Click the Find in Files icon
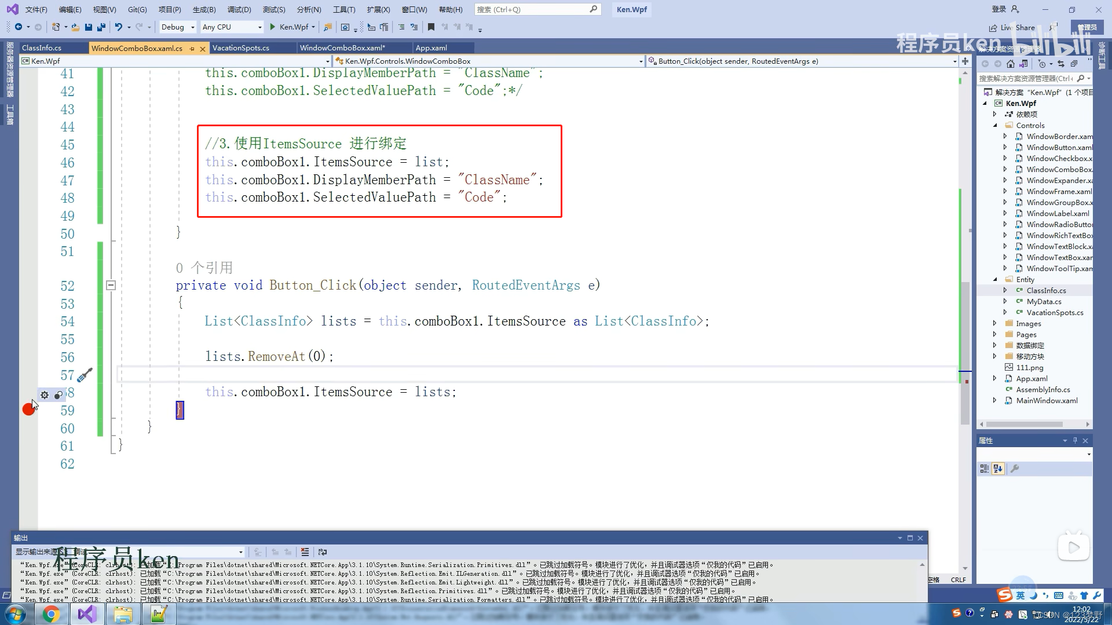The width and height of the screenshot is (1112, 625). (x=328, y=27)
